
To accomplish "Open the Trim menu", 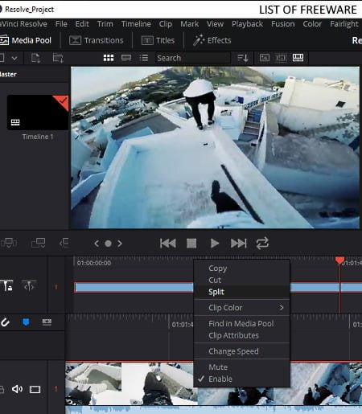I will [105, 24].
